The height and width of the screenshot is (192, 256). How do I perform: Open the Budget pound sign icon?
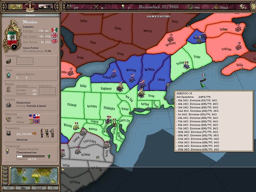coord(9,89)
